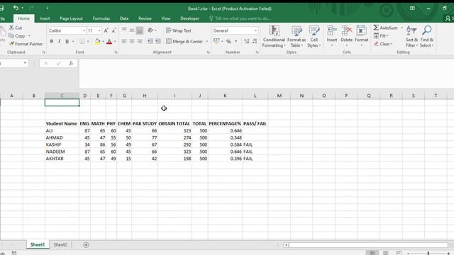Apply Percent Style to the cell
454x255 pixels.
tap(228, 42)
